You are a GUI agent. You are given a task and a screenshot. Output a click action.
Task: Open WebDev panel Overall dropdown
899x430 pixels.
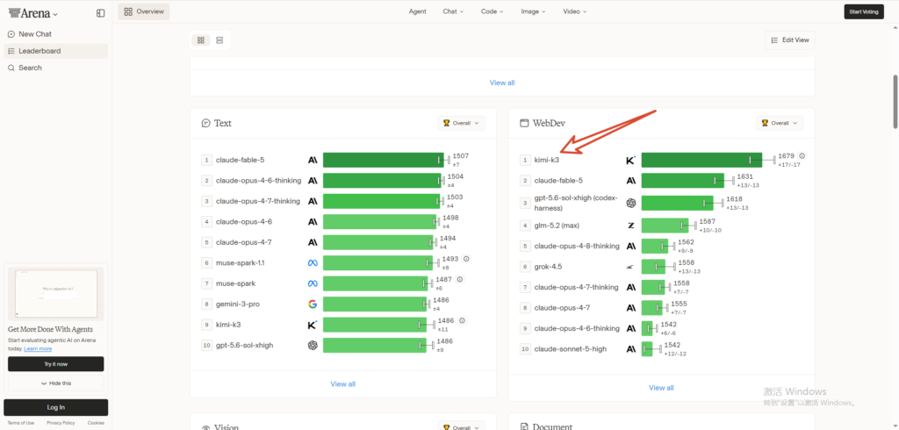(780, 123)
